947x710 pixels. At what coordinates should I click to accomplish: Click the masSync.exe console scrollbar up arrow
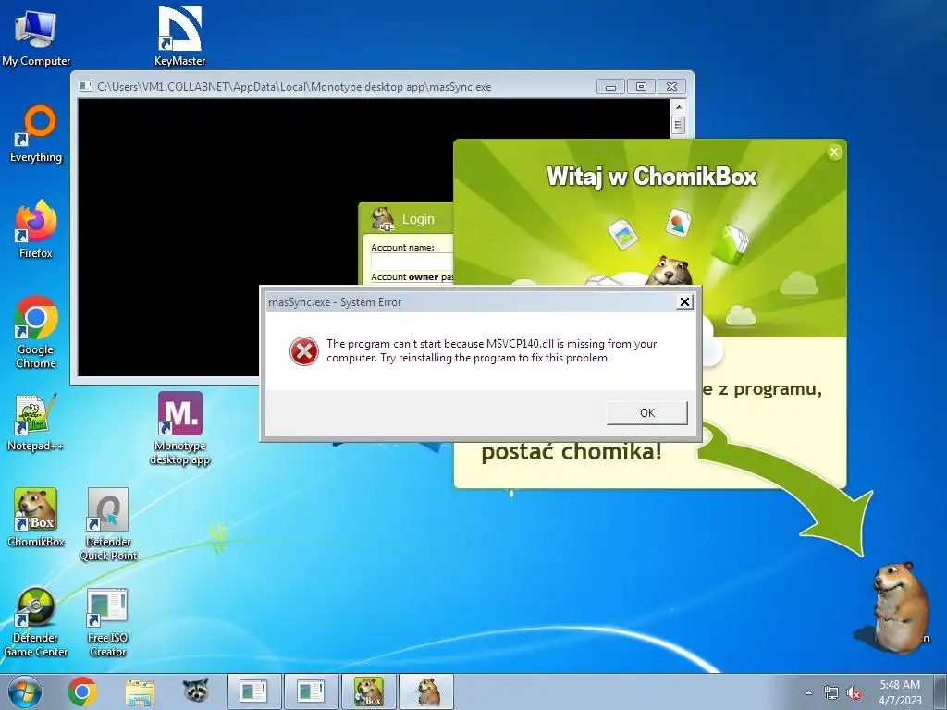click(x=678, y=107)
